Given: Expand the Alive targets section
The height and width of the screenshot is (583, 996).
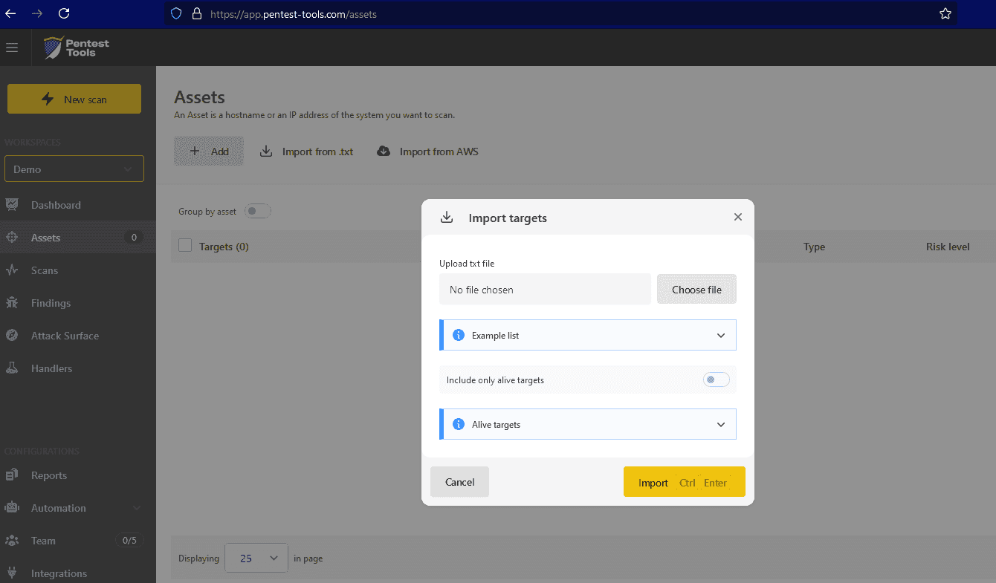Looking at the screenshot, I should point(720,425).
